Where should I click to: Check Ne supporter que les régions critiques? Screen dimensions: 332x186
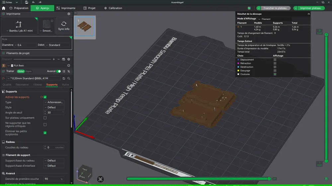(45, 124)
